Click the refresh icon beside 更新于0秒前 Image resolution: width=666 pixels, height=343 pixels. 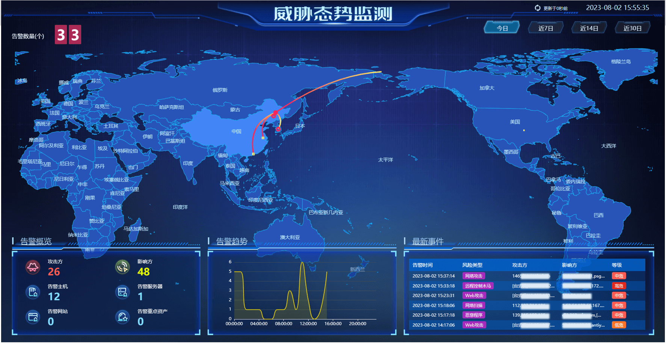point(538,8)
